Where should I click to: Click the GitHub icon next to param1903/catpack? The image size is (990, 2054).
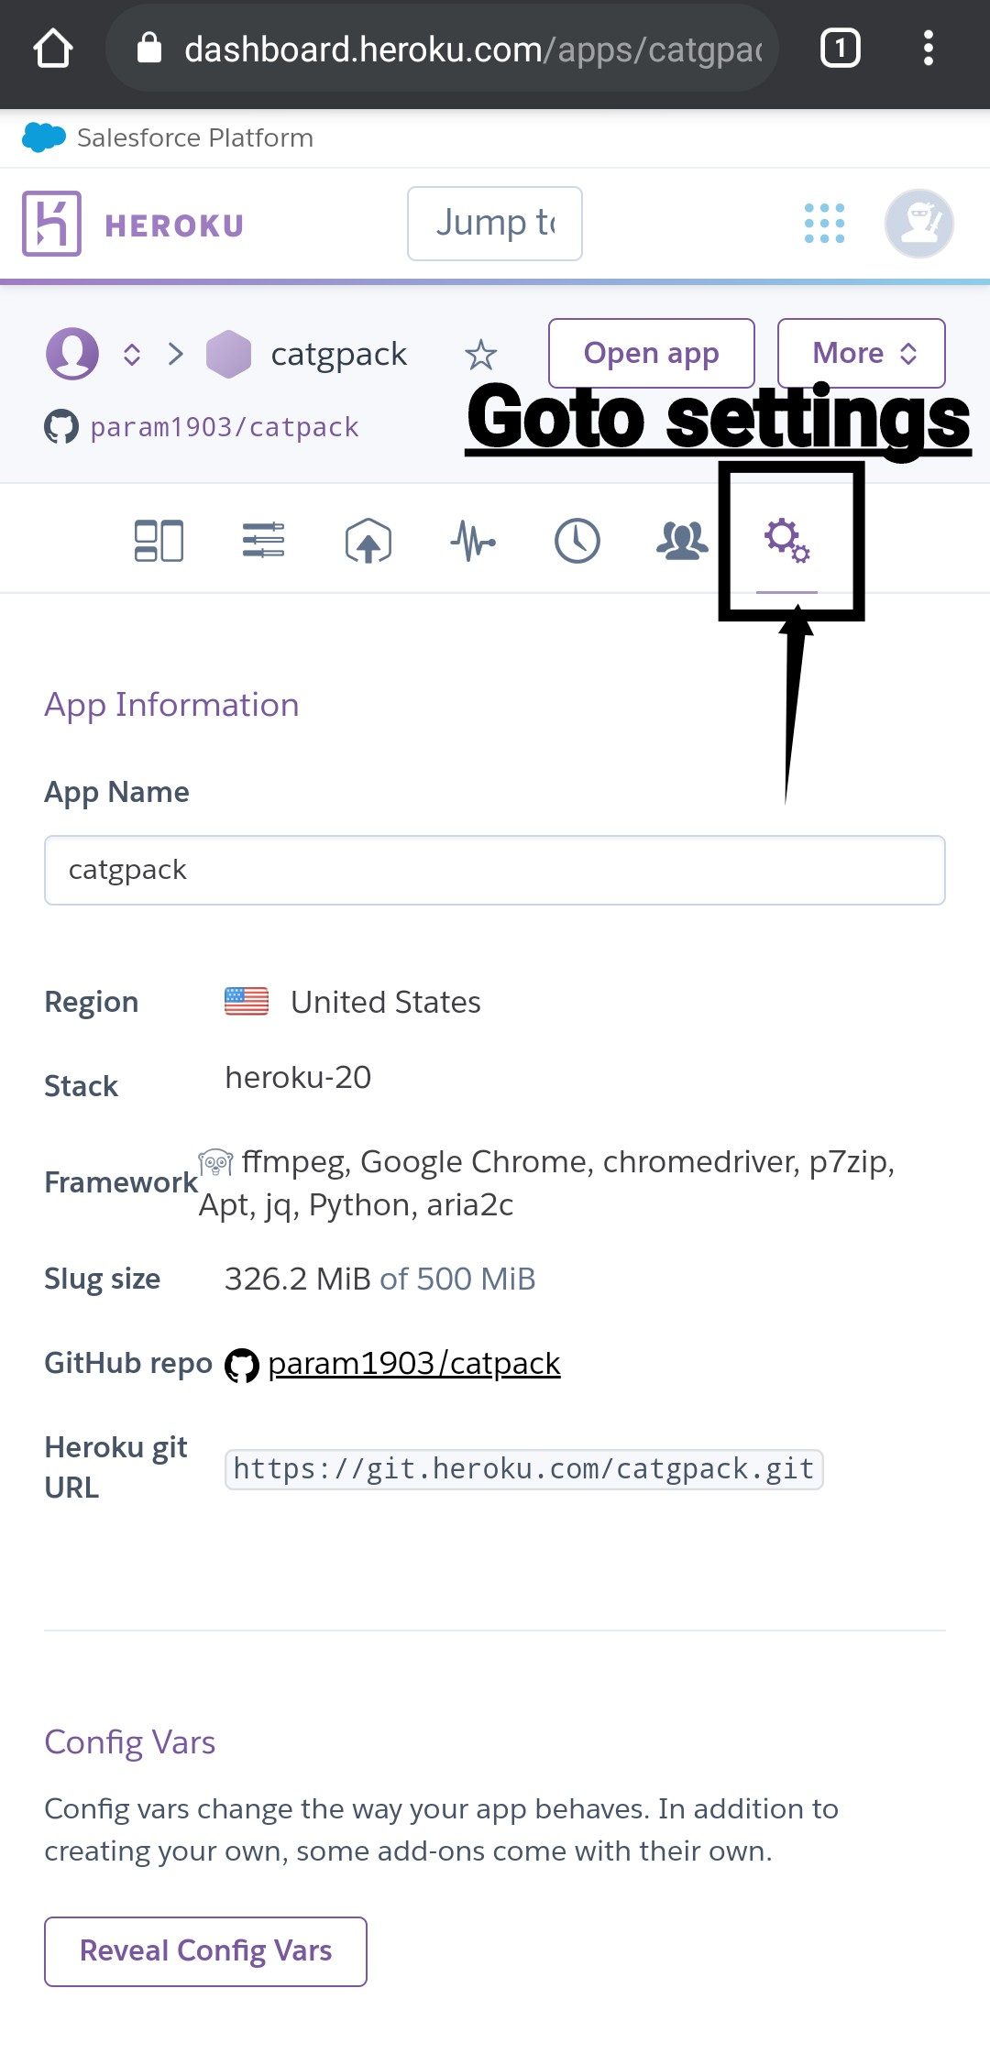tap(61, 427)
